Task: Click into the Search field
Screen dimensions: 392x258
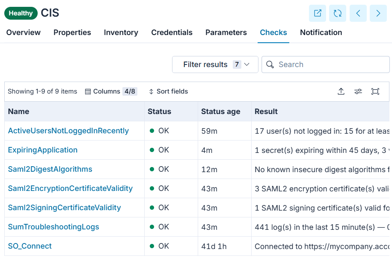Action: (x=326, y=64)
